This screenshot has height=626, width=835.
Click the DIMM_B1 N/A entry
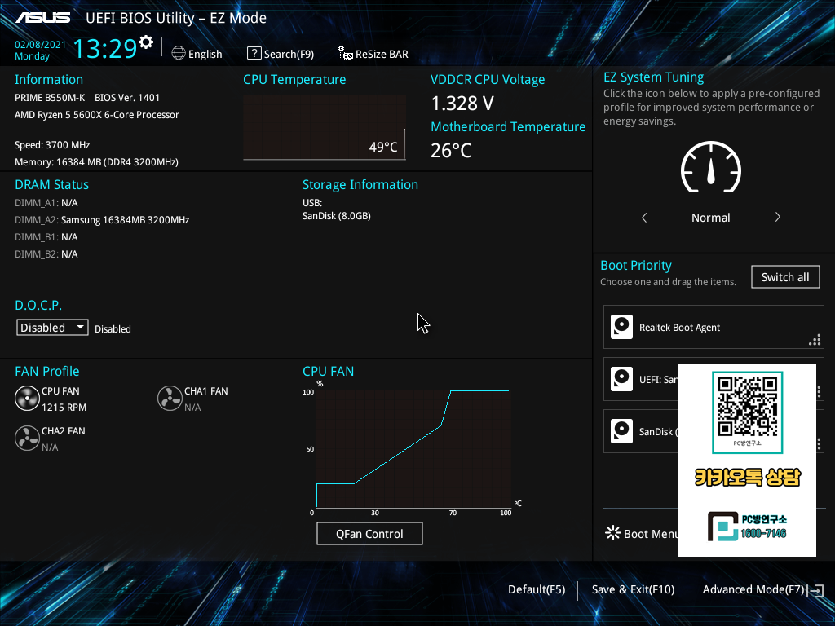click(46, 237)
